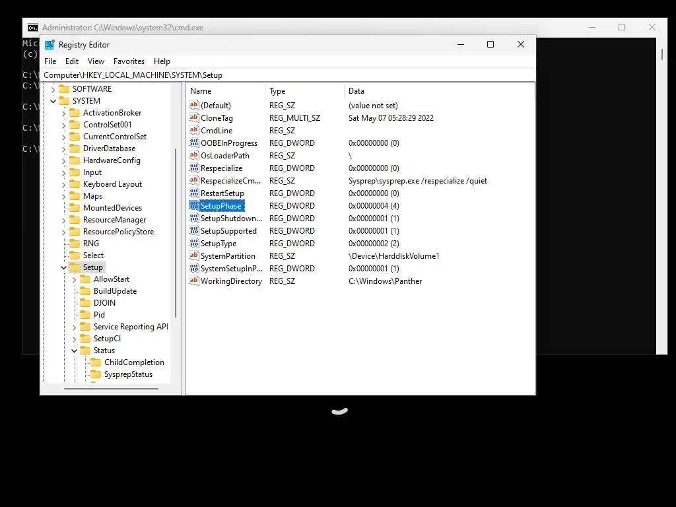Click the registry path address bar
Image resolution: width=676 pixels, height=507 pixels.
click(x=288, y=75)
